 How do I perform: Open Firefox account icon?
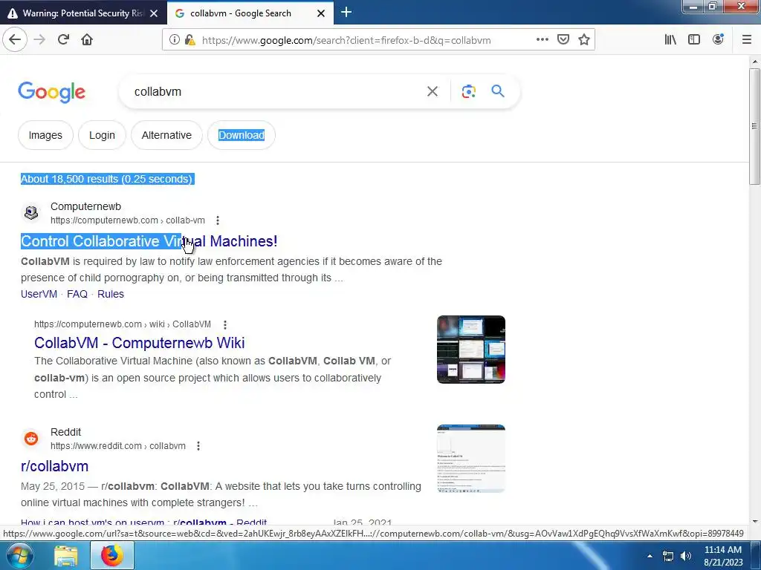[x=718, y=39]
